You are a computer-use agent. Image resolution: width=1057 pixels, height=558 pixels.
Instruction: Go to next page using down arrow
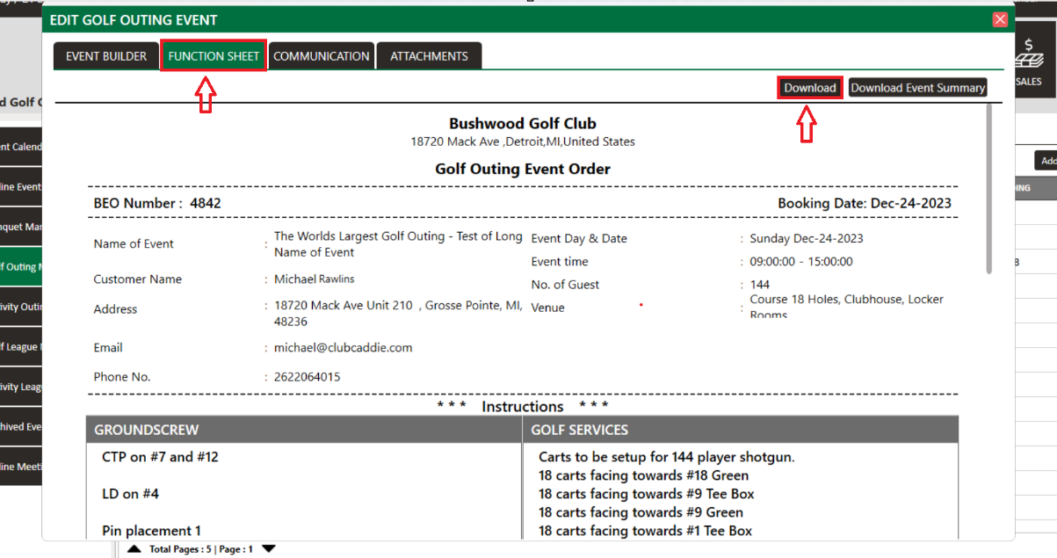pos(269,549)
